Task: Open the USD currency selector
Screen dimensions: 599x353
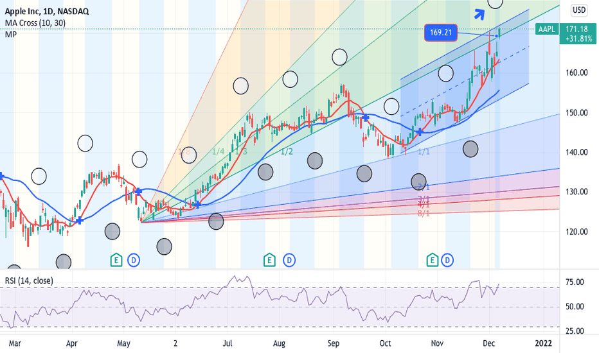Action: pos(578,10)
